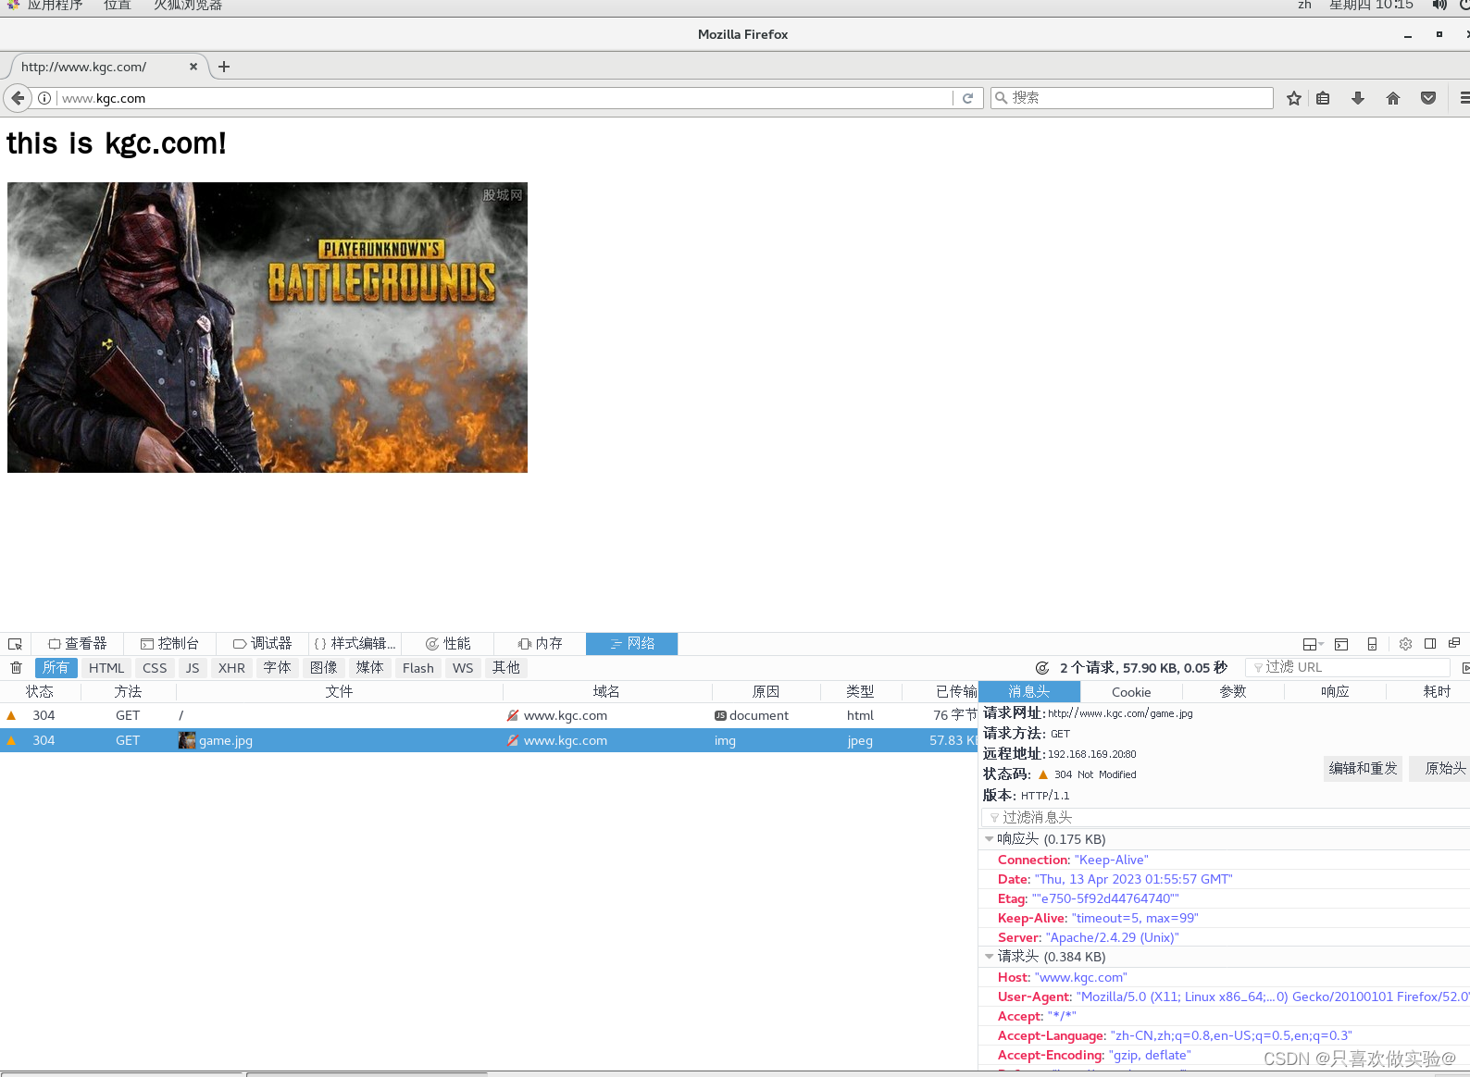The image size is (1470, 1077).
Task: Click the 搜索 search box in toolbar
Action: pyautogui.click(x=1132, y=97)
